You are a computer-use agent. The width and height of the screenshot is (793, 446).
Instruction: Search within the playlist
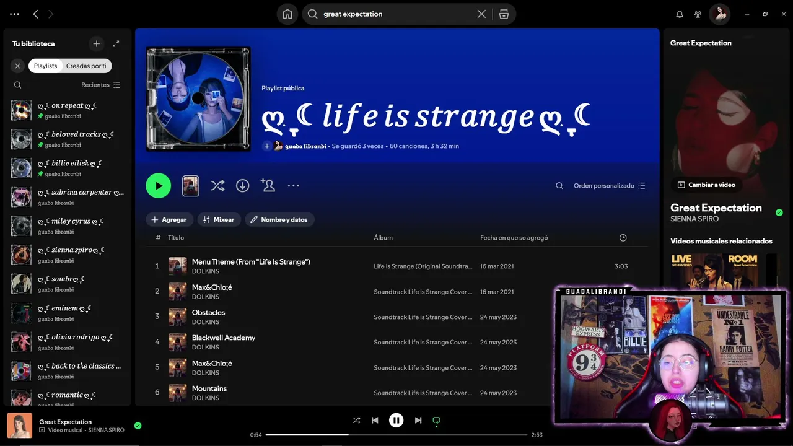click(x=559, y=186)
